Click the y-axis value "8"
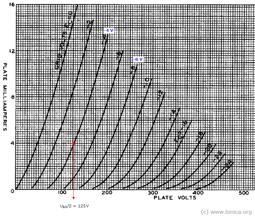 (x=13, y=97)
